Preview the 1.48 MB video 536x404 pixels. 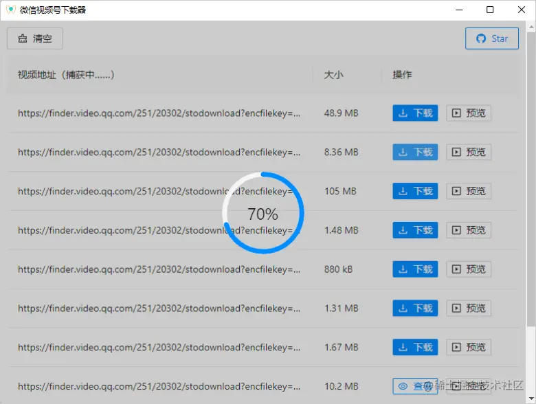pos(469,230)
